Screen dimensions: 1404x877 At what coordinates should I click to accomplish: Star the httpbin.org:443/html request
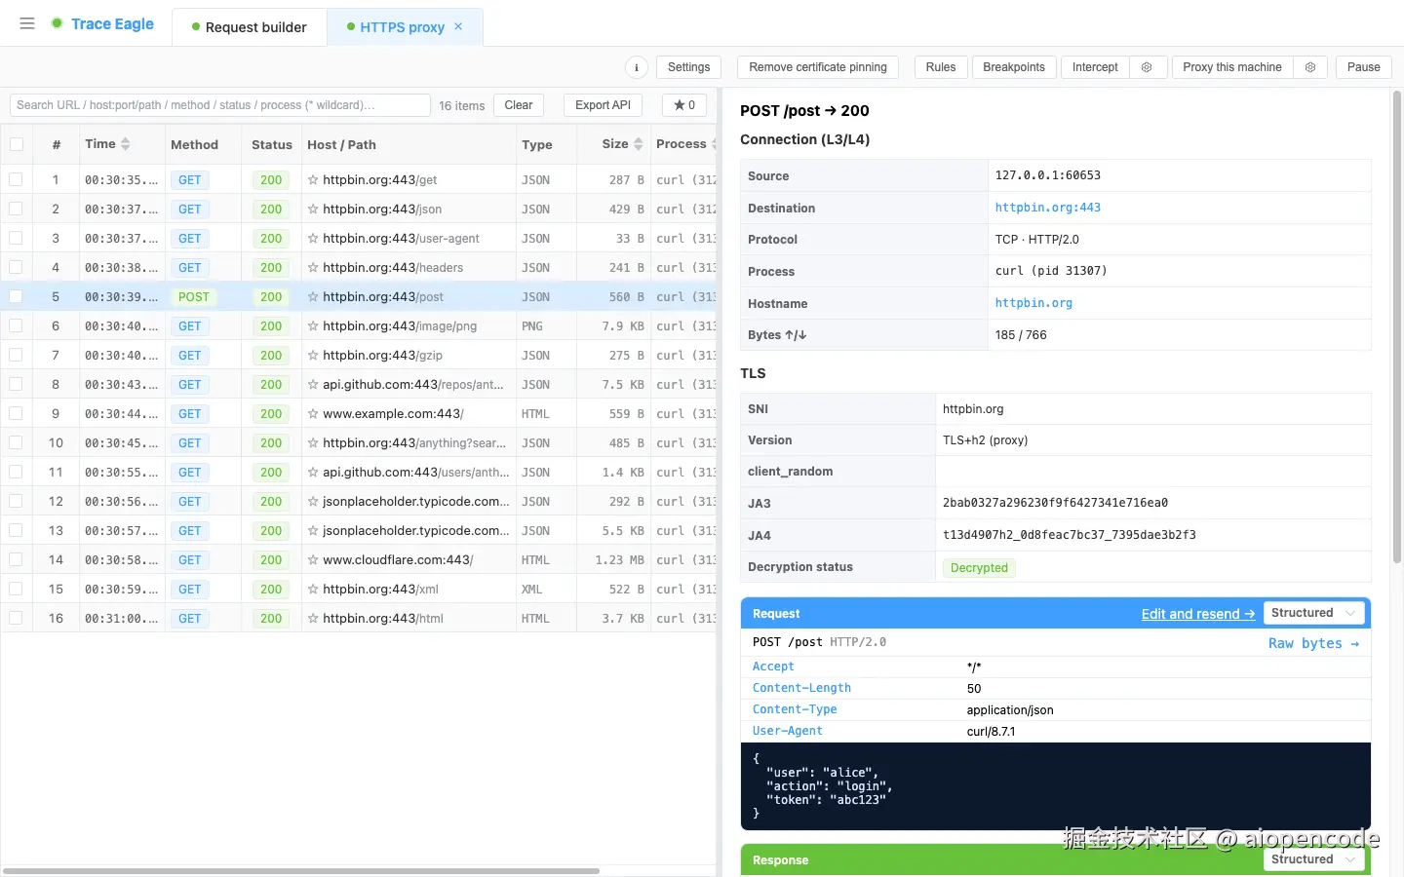(x=313, y=619)
